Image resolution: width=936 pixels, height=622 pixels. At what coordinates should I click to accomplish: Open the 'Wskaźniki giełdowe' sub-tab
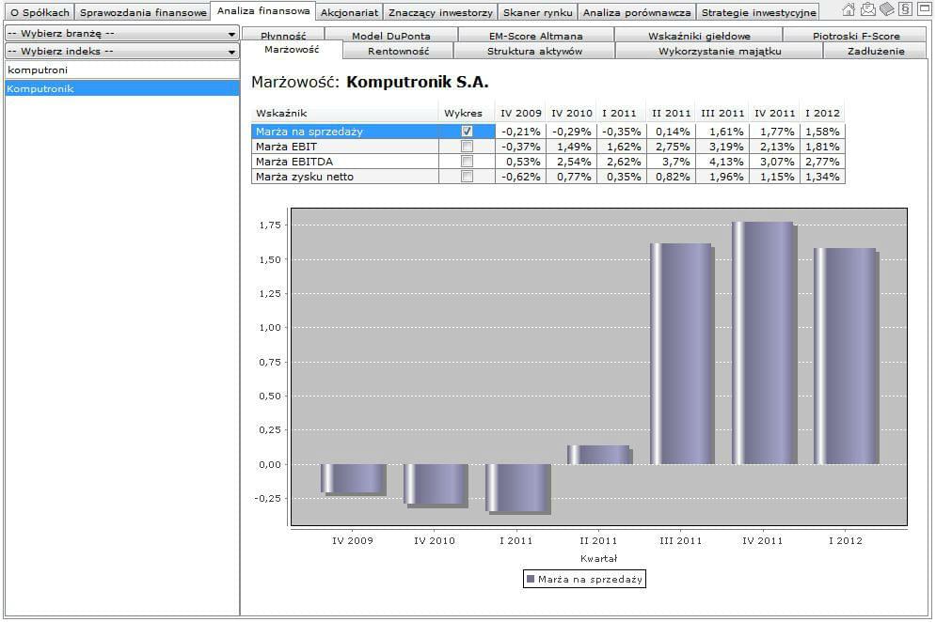(698, 35)
